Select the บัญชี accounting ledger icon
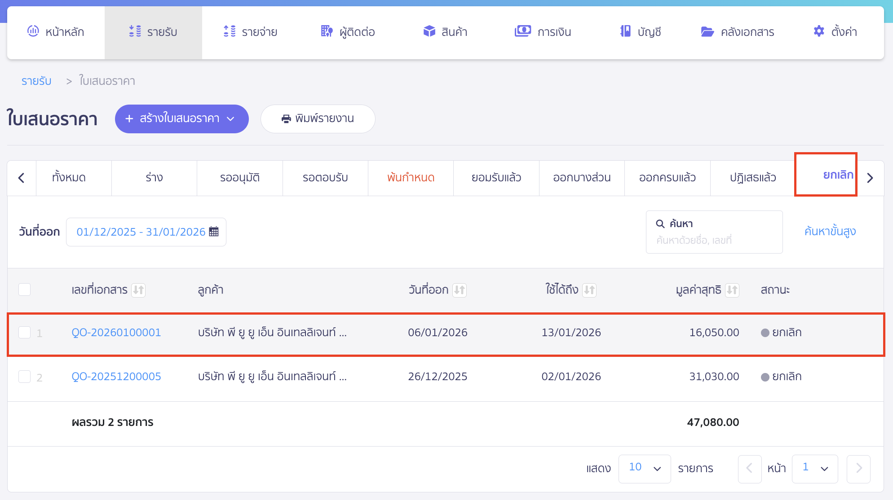This screenshot has width=893, height=500. (x=624, y=31)
